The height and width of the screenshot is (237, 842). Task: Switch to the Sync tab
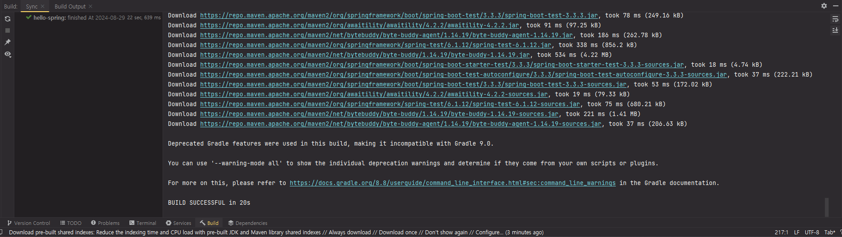click(32, 6)
